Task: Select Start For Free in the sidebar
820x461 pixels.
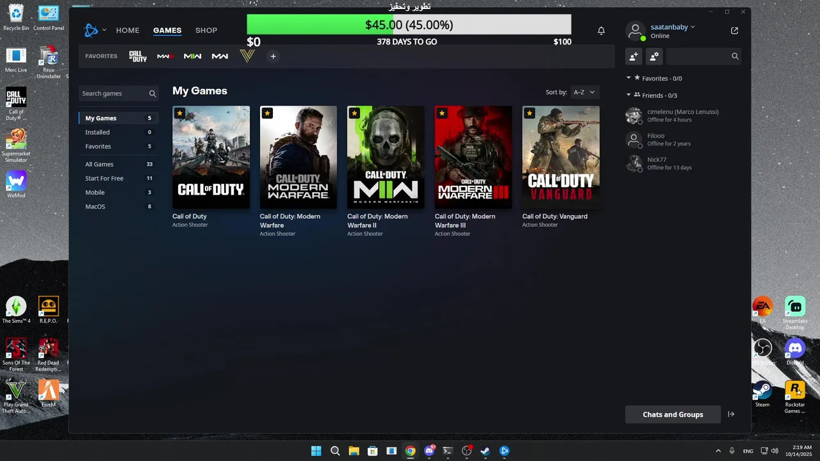Action: pos(119,179)
